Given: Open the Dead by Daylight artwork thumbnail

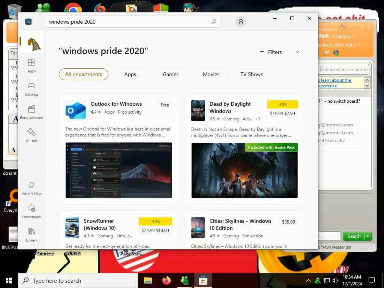Looking at the screenshot, I should pos(244,171).
